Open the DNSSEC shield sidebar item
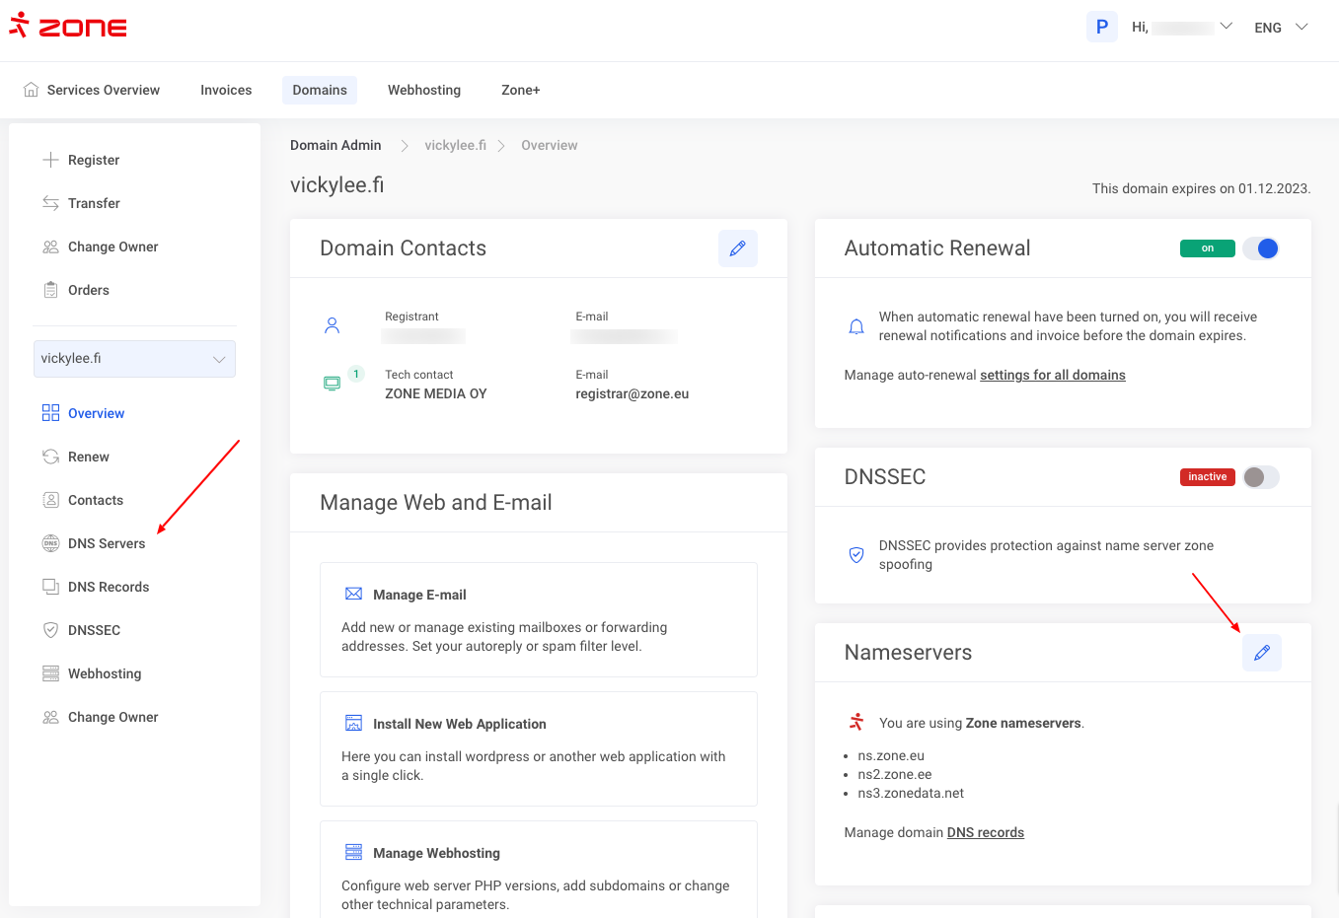Screen dimensions: 1339x918 pyautogui.click(x=94, y=630)
